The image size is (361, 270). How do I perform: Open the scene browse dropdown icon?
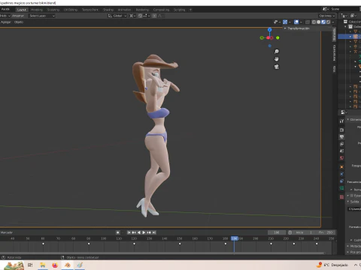click(326, 9)
